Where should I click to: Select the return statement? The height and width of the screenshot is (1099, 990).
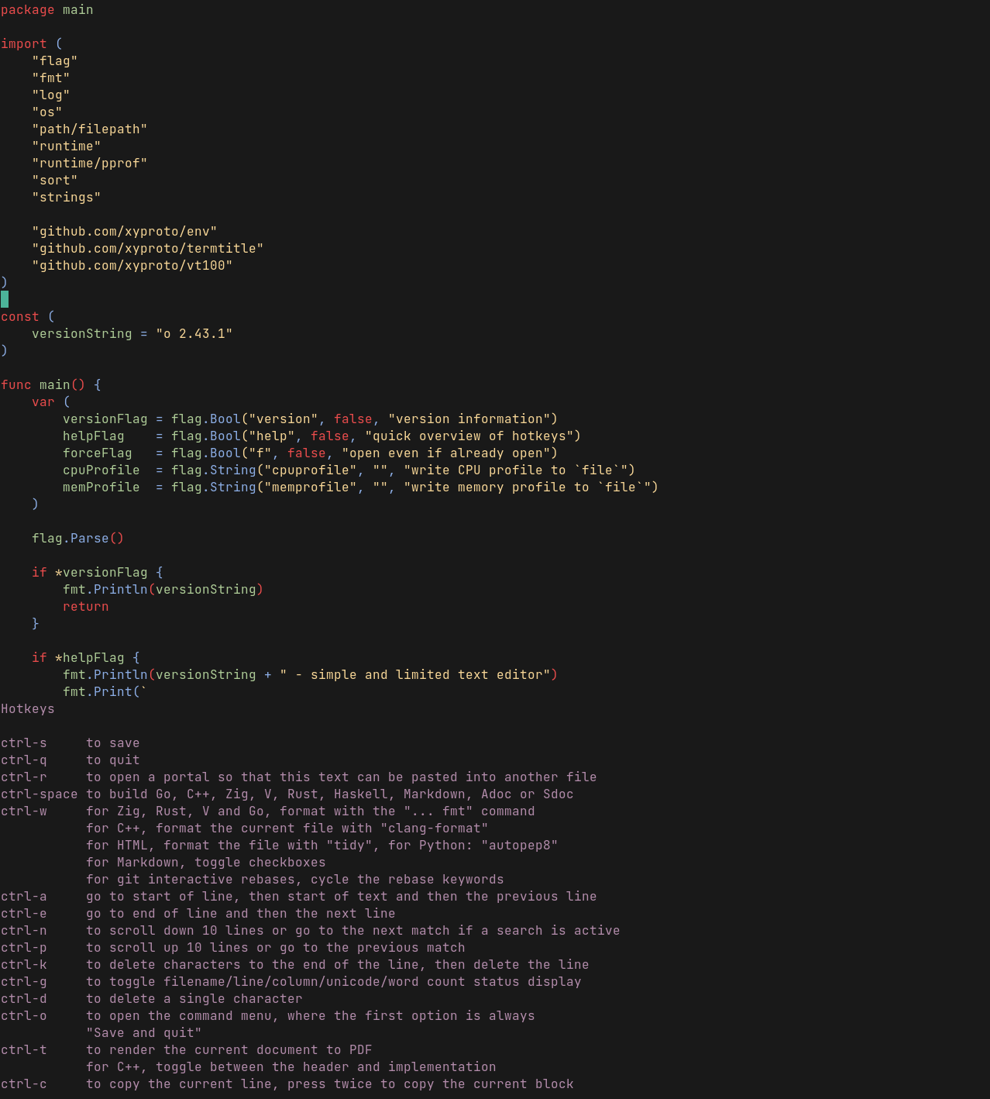pyautogui.click(x=85, y=606)
